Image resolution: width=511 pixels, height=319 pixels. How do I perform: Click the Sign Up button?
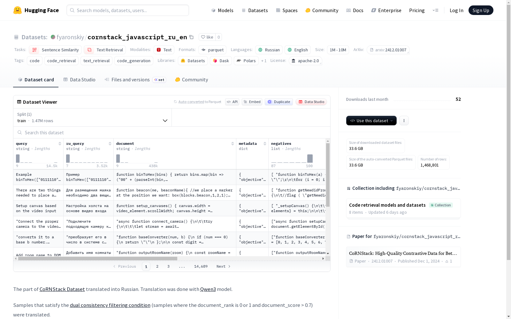(x=481, y=10)
